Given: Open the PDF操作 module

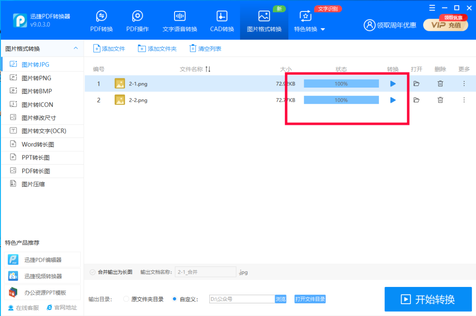Looking at the screenshot, I should click(x=138, y=21).
